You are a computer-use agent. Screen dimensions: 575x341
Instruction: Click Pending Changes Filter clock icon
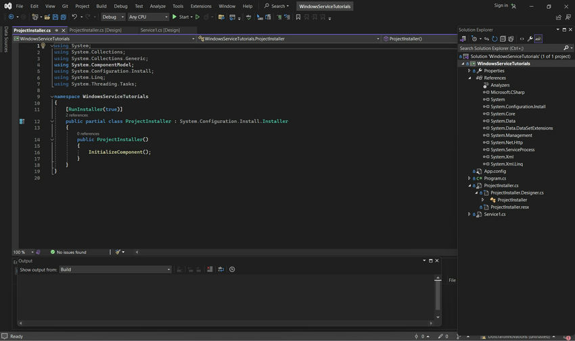click(x=474, y=38)
